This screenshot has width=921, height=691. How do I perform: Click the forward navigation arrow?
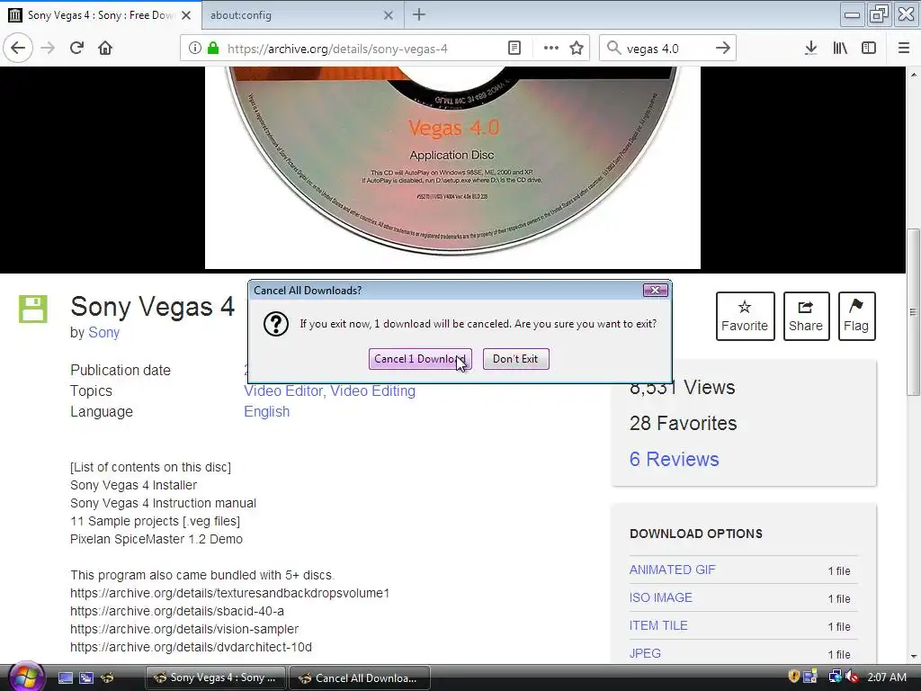49,48
